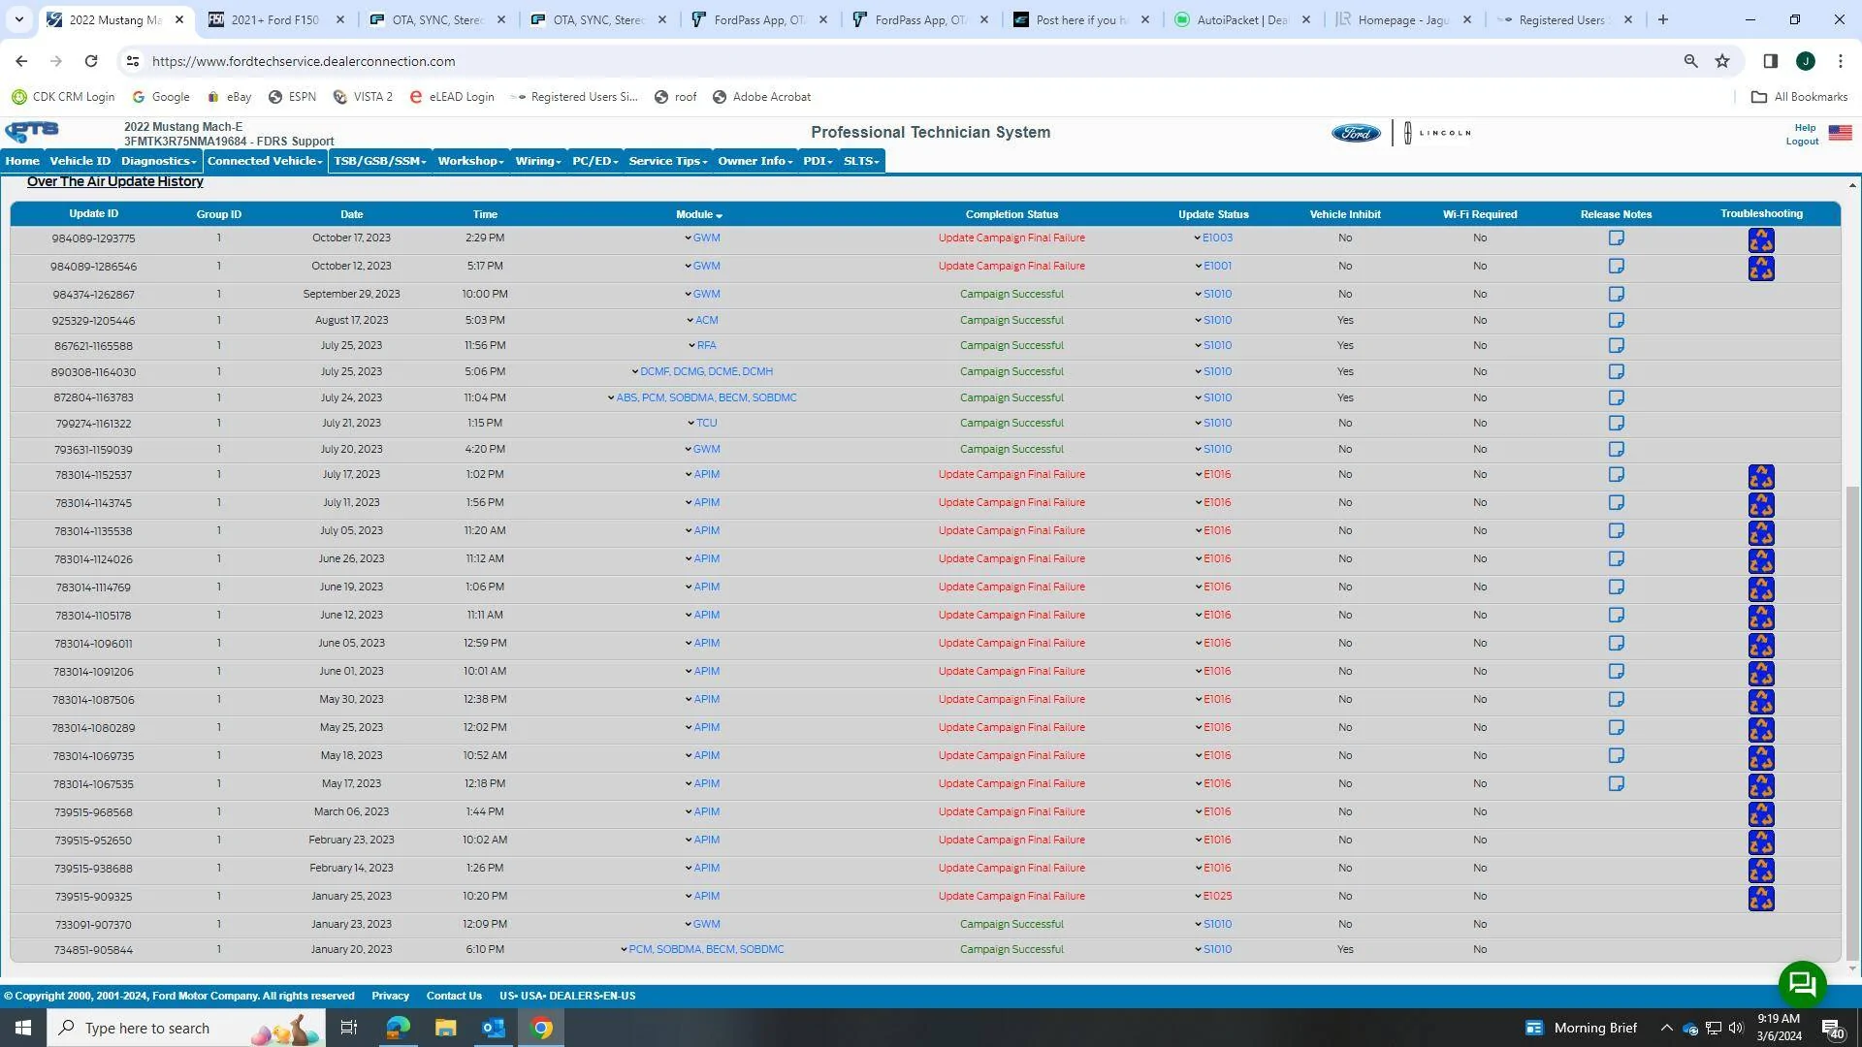Open the browser zoom magnifier icon
Image resolution: width=1862 pixels, height=1047 pixels.
[x=1690, y=61]
